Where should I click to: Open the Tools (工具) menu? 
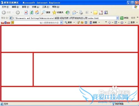[x=46, y=7]
